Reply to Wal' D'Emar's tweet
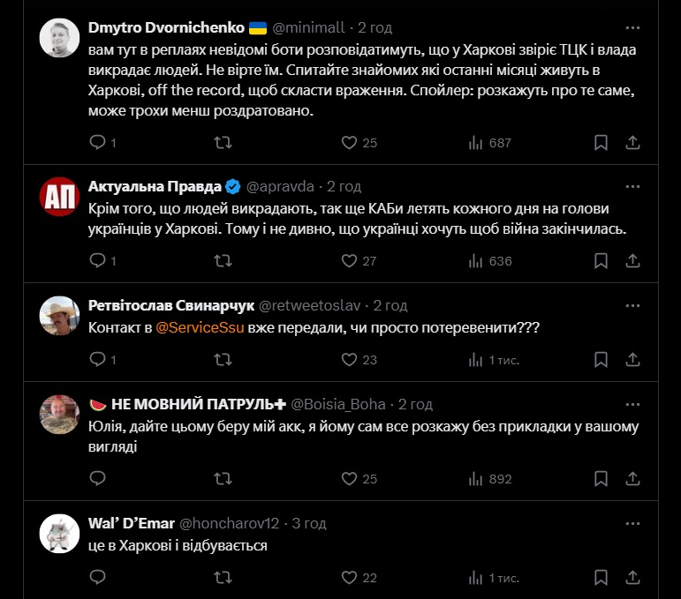This screenshot has height=599, width=681. [x=98, y=578]
